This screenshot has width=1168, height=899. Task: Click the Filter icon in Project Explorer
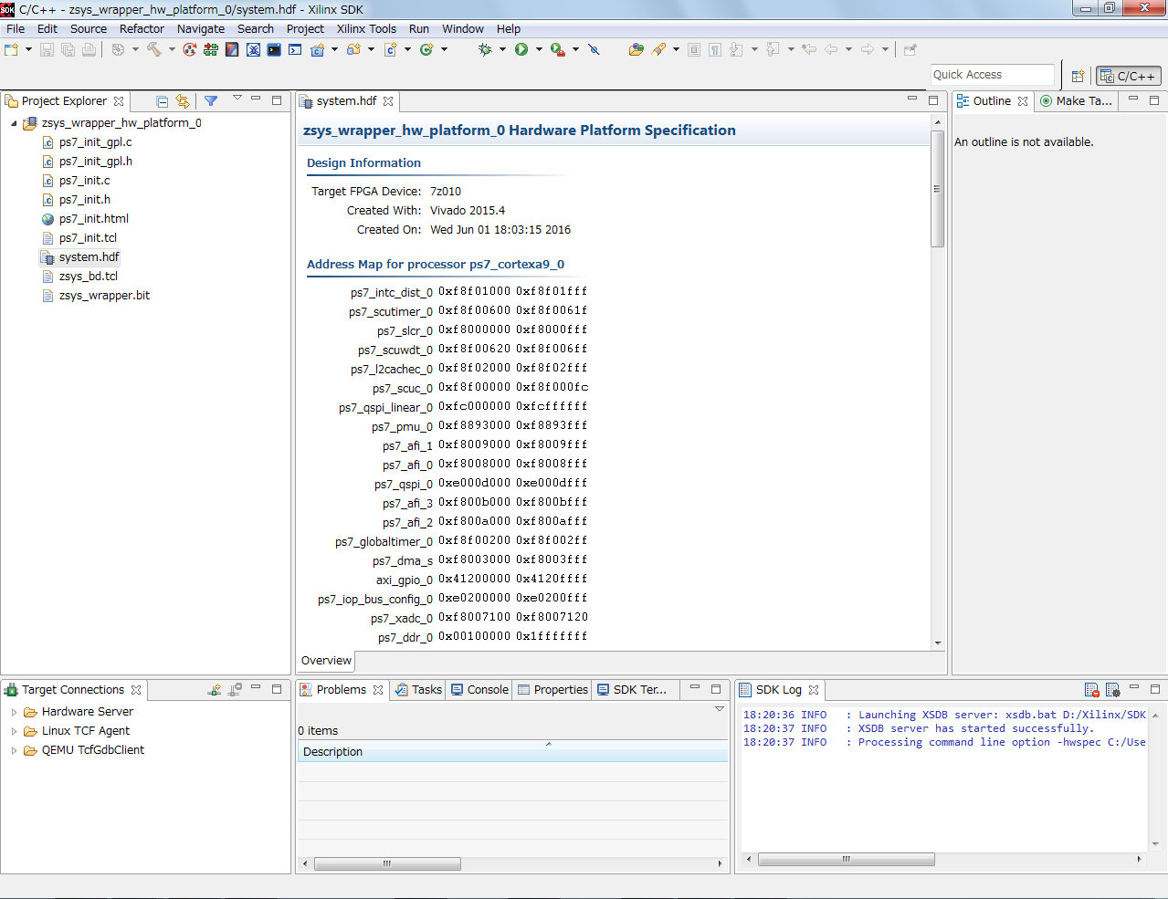(x=211, y=101)
